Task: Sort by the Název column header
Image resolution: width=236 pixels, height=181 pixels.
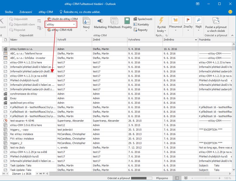Action: click(33, 40)
